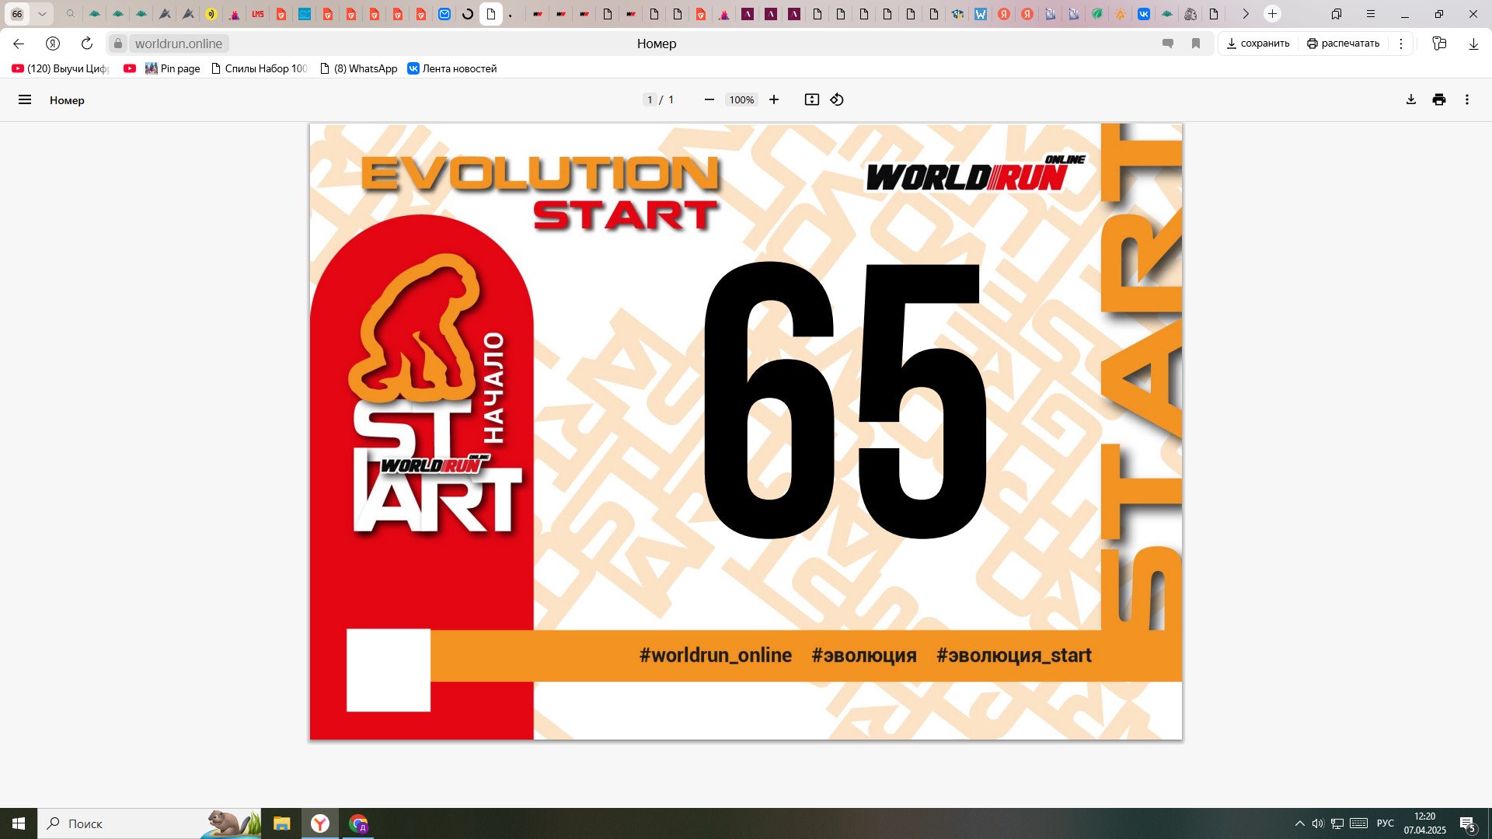Image resolution: width=1492 pixels, height=839 pixels.
Task: Click the tab counter showing 66
Action: (x=17, y=14)
